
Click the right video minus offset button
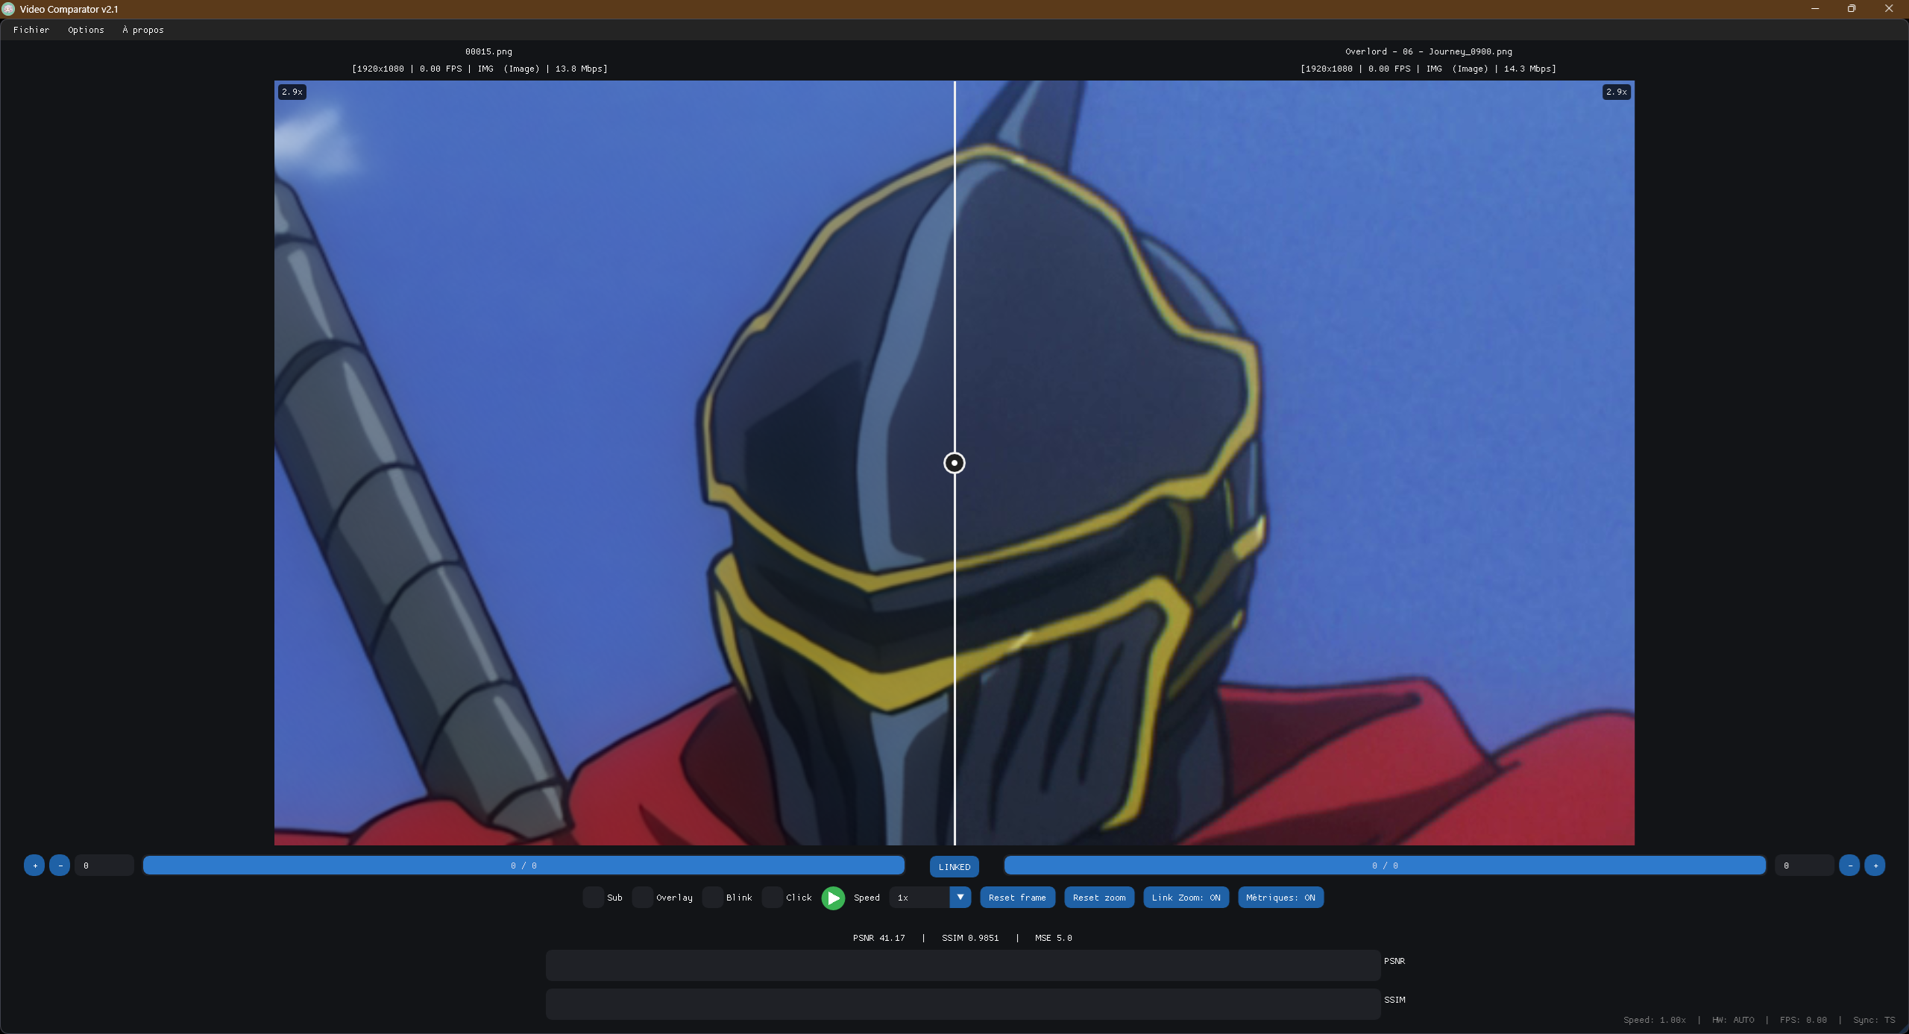click(x=1849, y=866)
